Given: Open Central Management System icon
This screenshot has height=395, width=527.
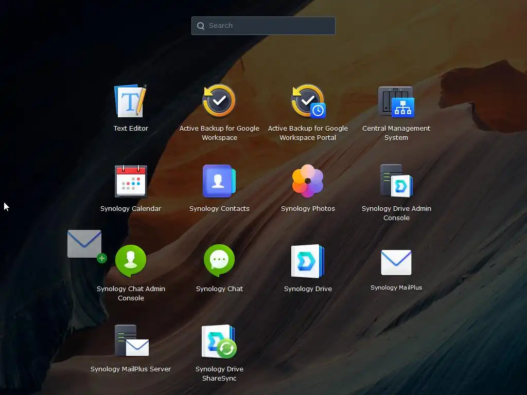Looking at the screenshot, I should pos(396,102).
